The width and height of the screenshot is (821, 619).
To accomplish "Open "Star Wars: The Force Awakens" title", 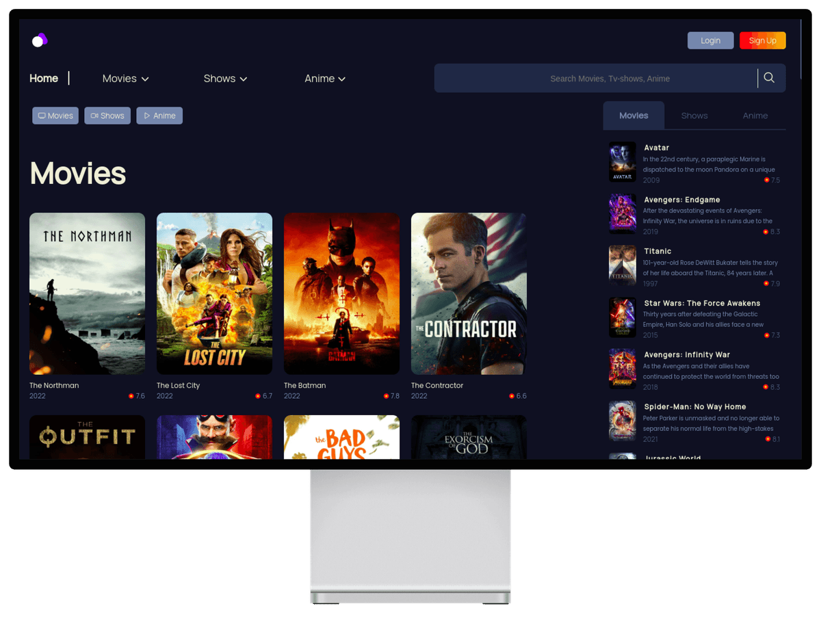I will pyautogui.click(x=702, y=303).
